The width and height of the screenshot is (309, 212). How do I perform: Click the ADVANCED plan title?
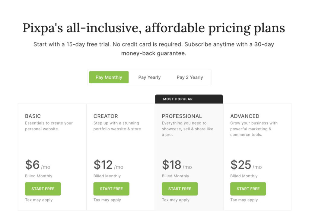tap(245, 116)
